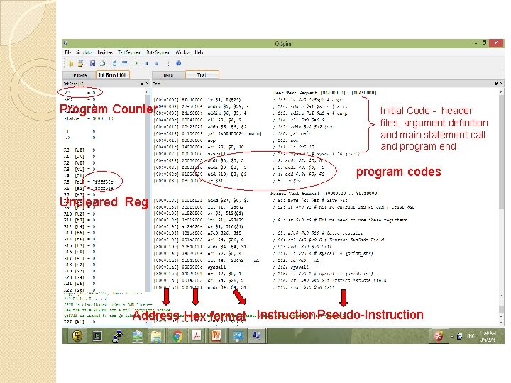
Task: Click the Kernel Text Segment header line
Action: [324, 194]
